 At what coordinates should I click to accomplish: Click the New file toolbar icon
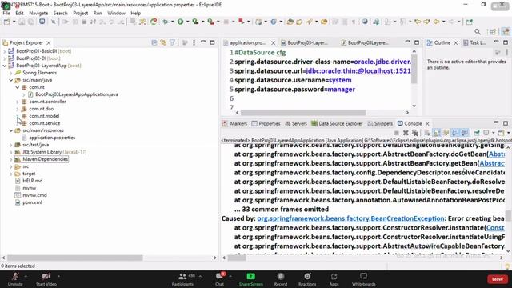(6, 22)
